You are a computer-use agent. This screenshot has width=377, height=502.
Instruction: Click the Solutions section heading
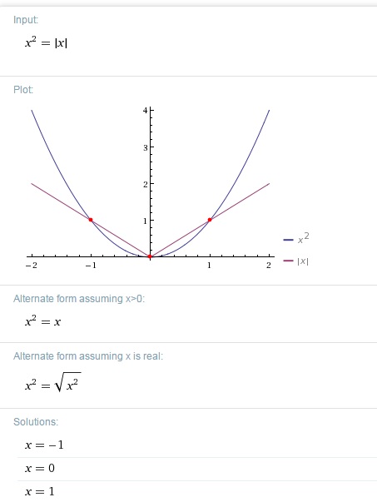[36, 421]
